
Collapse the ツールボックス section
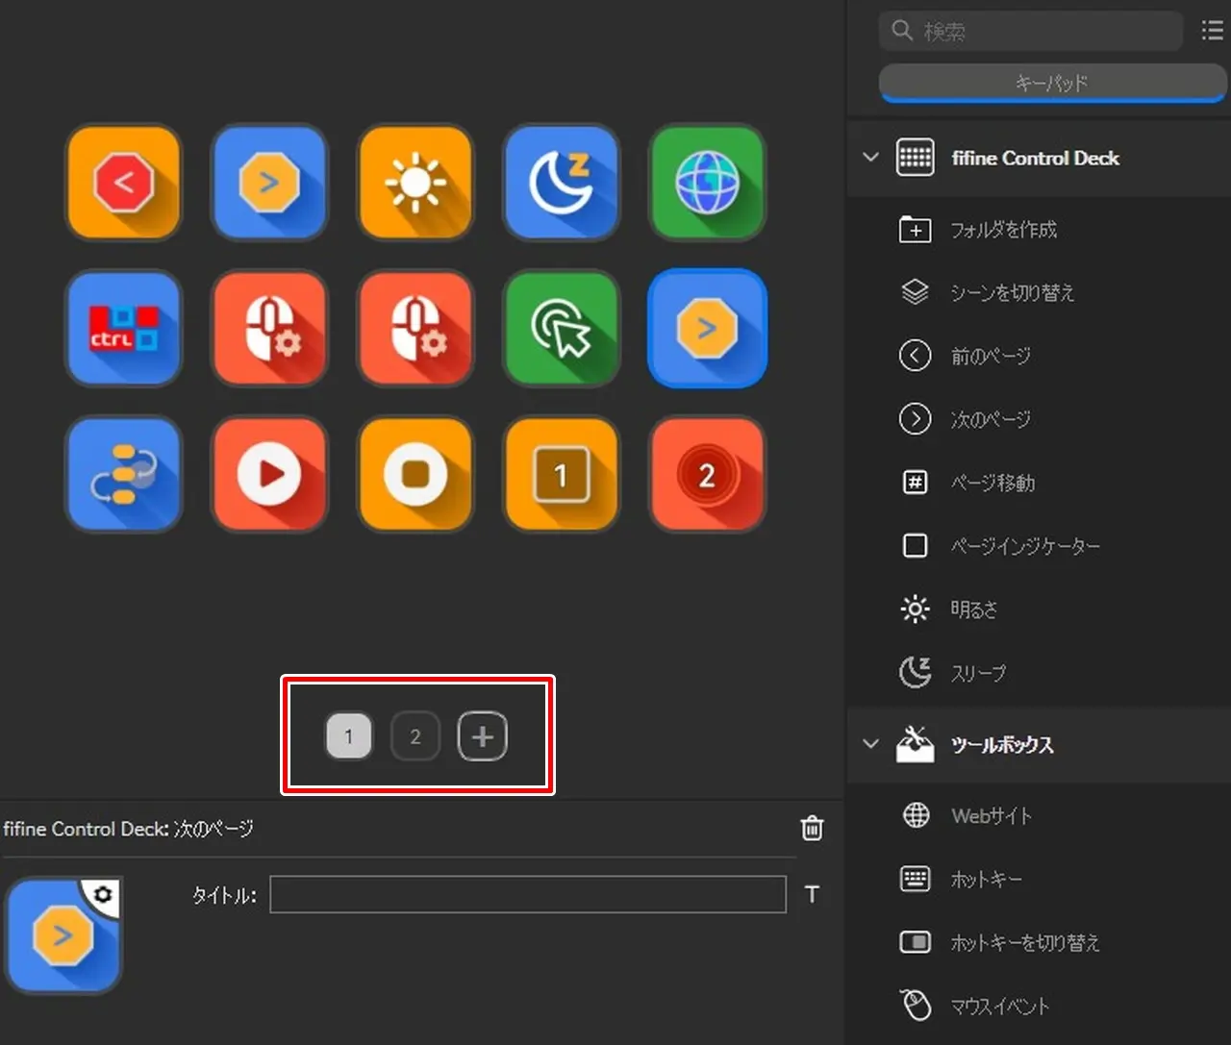(x=871, y=743)
